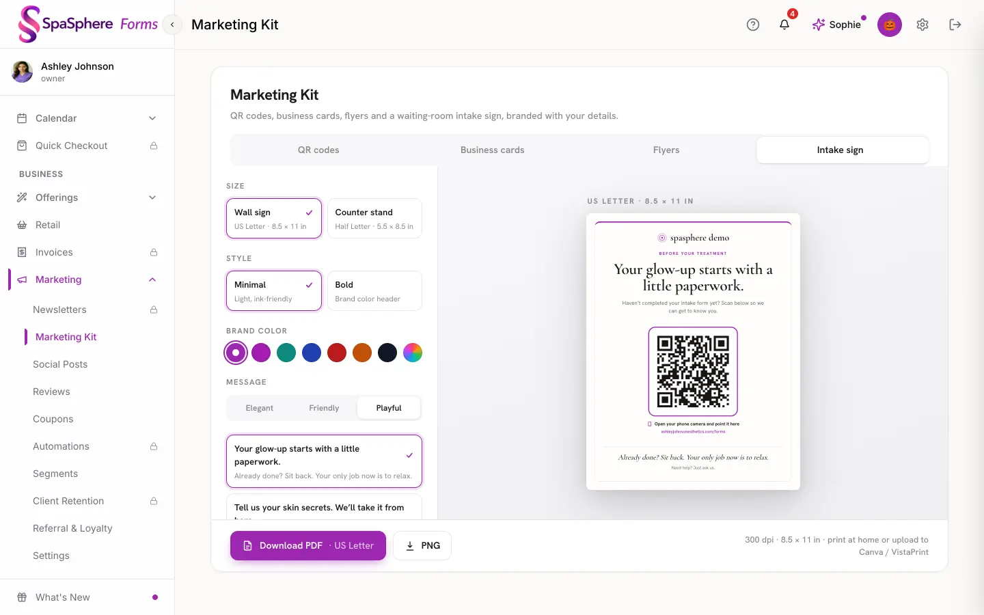Collapse the sidebar with the chevron button
Screen dimensions: 984x615
pyautogui.click(x=172, y=25)
